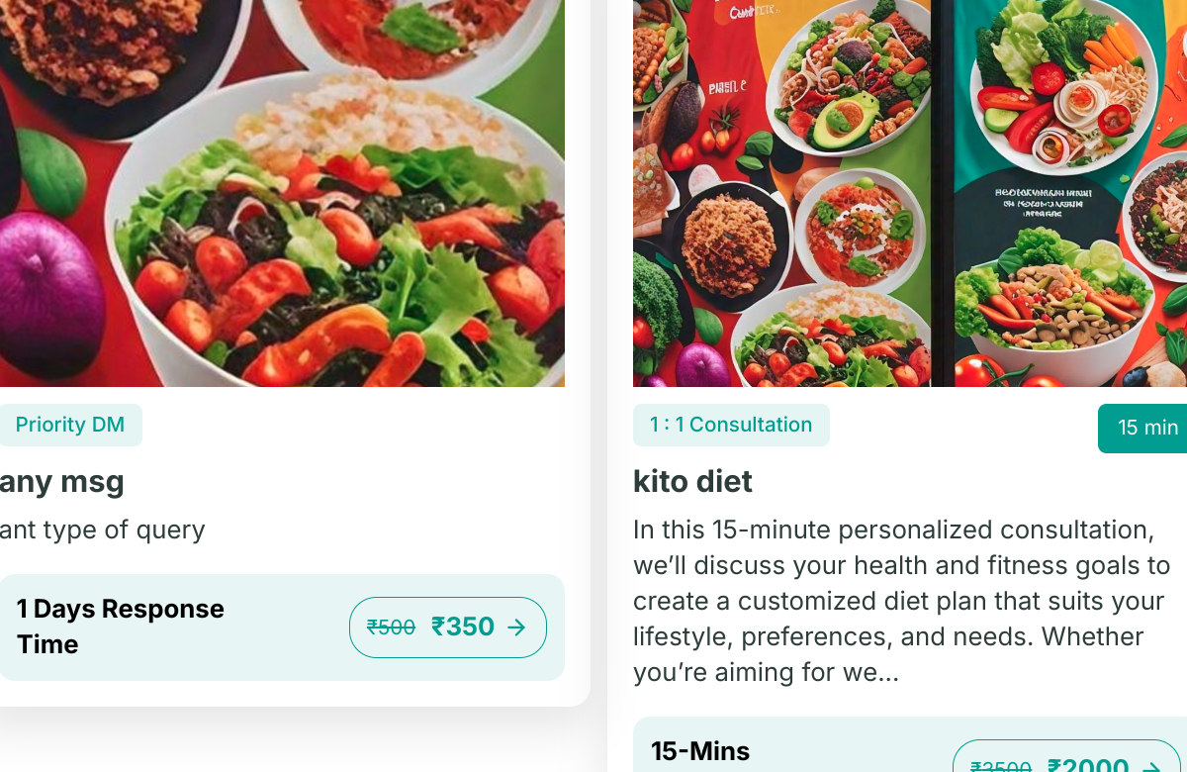Click the "1 Days Response Time" label
1187x772 pixels.
121,627
